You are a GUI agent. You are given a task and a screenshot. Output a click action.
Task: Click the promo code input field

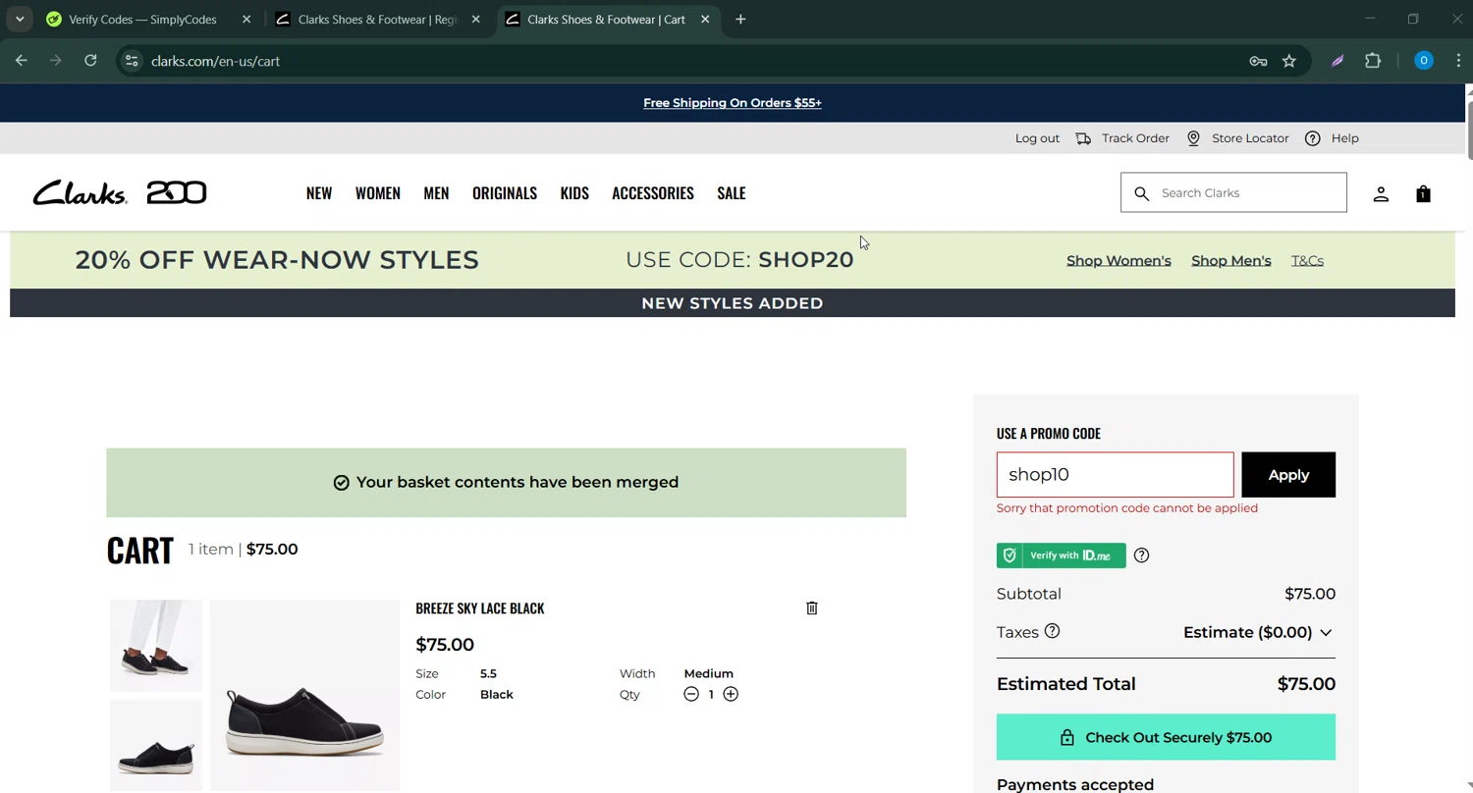[x=1115, y=475]
